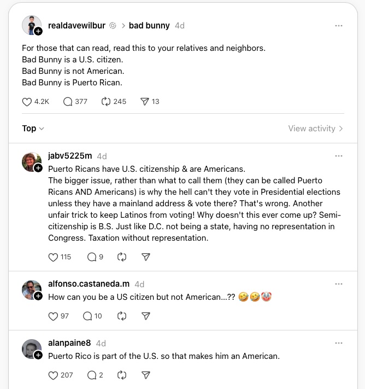Viewport: 365px width, 389px height.
Task: Open the bad bunny topic tag
Action: coord(149,26)
